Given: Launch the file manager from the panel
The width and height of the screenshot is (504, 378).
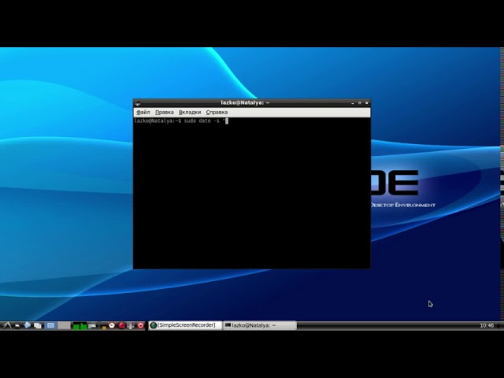Looking at the screenshot, I should tap(17, 325).
